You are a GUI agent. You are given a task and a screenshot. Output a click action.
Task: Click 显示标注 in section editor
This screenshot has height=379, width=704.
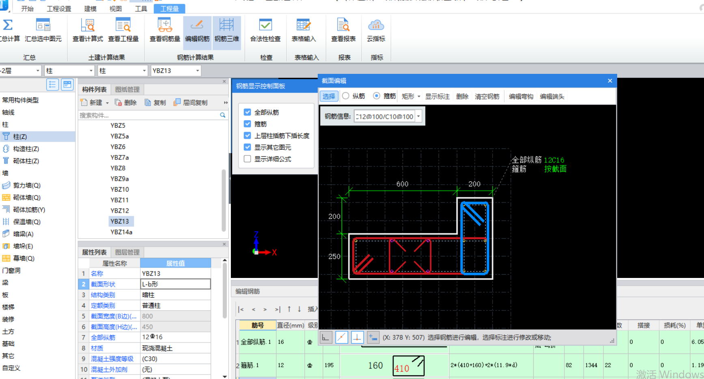437,97
